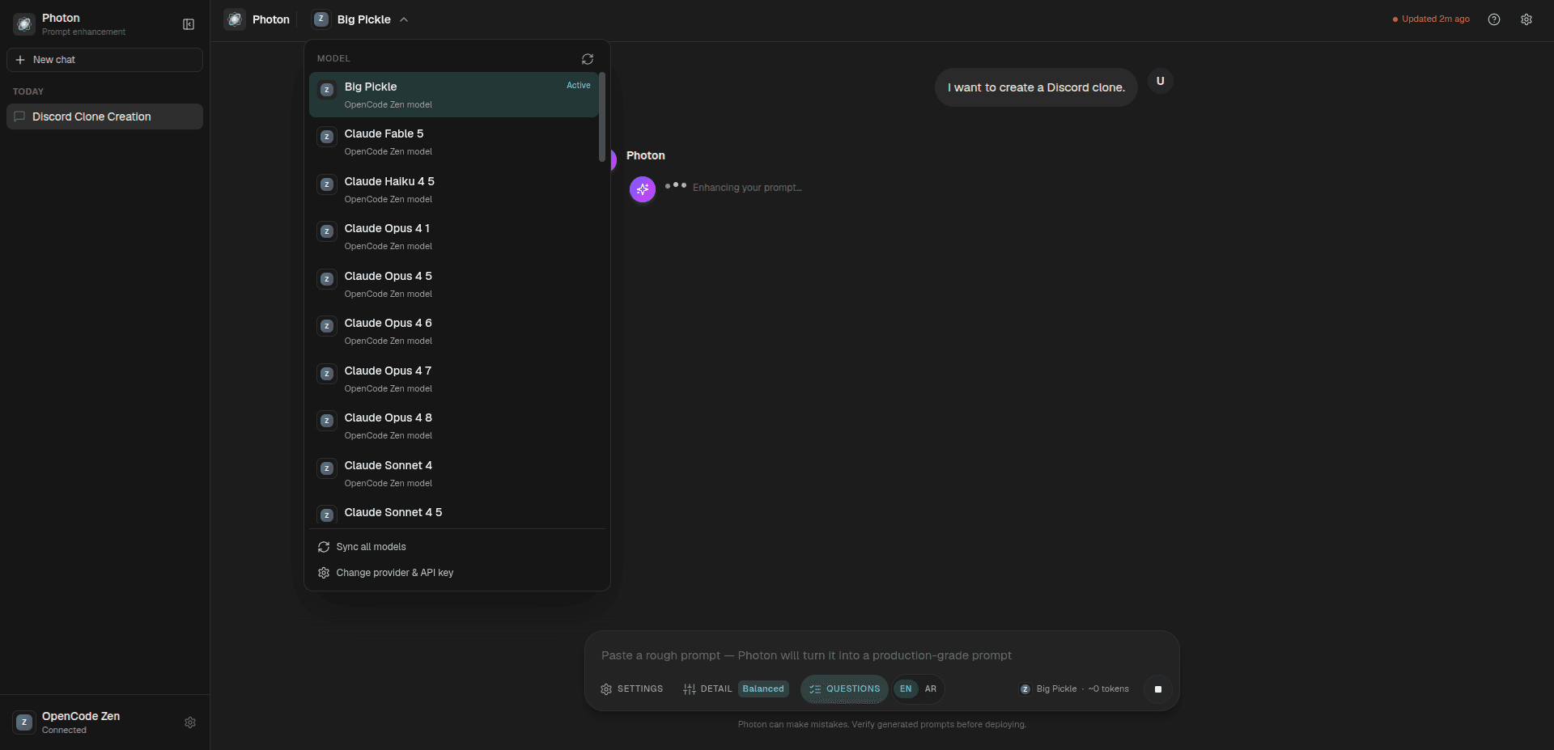
Task: Switch to Claude Sonnet 4 model
Action: (454, 473)
